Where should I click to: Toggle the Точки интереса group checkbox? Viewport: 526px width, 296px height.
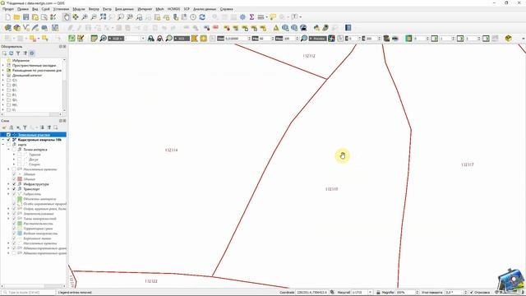[14, 150]
